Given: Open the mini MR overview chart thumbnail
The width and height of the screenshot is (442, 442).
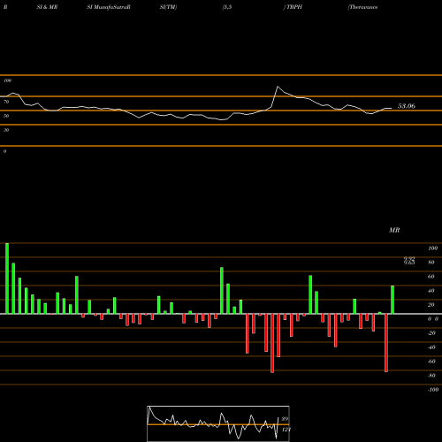Looking at the screenshot, I should [x=218, y=423].
